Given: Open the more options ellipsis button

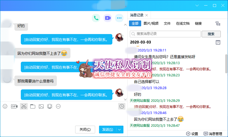Looking at the screenshot, I should point(119,18).
